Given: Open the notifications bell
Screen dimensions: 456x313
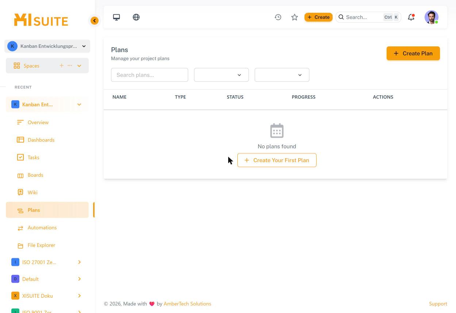Looking at the screenshot, I should click(411, 17).
